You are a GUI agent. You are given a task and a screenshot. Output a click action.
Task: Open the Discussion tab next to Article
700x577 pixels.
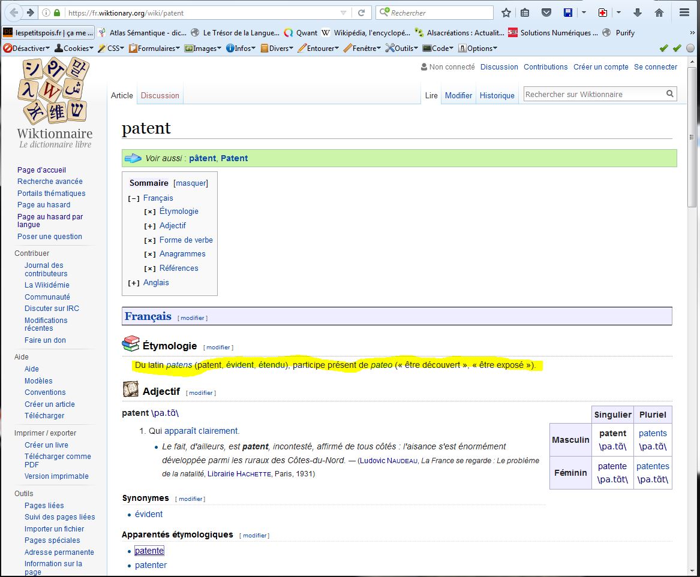[x=160, y=95]
